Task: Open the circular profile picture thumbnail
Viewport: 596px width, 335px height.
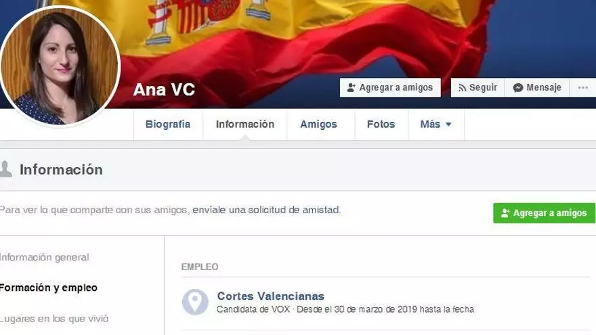Action: coord(59,66)
